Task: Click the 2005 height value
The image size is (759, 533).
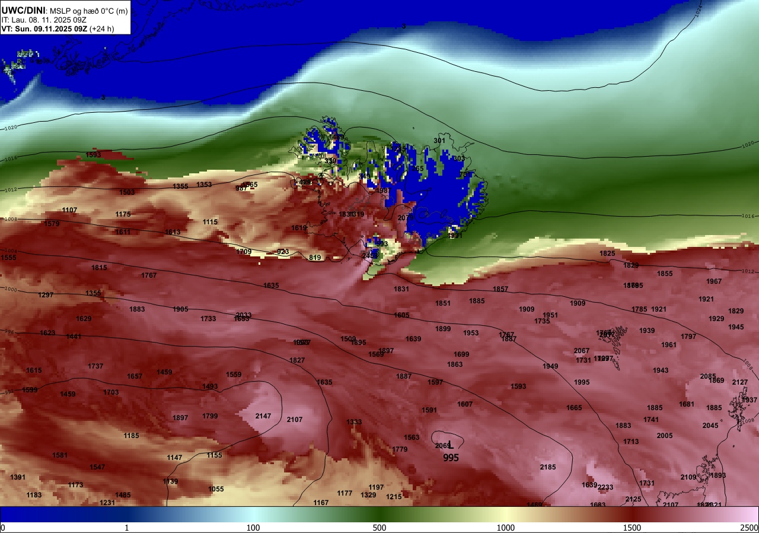Action: click(x=665, y=436)
